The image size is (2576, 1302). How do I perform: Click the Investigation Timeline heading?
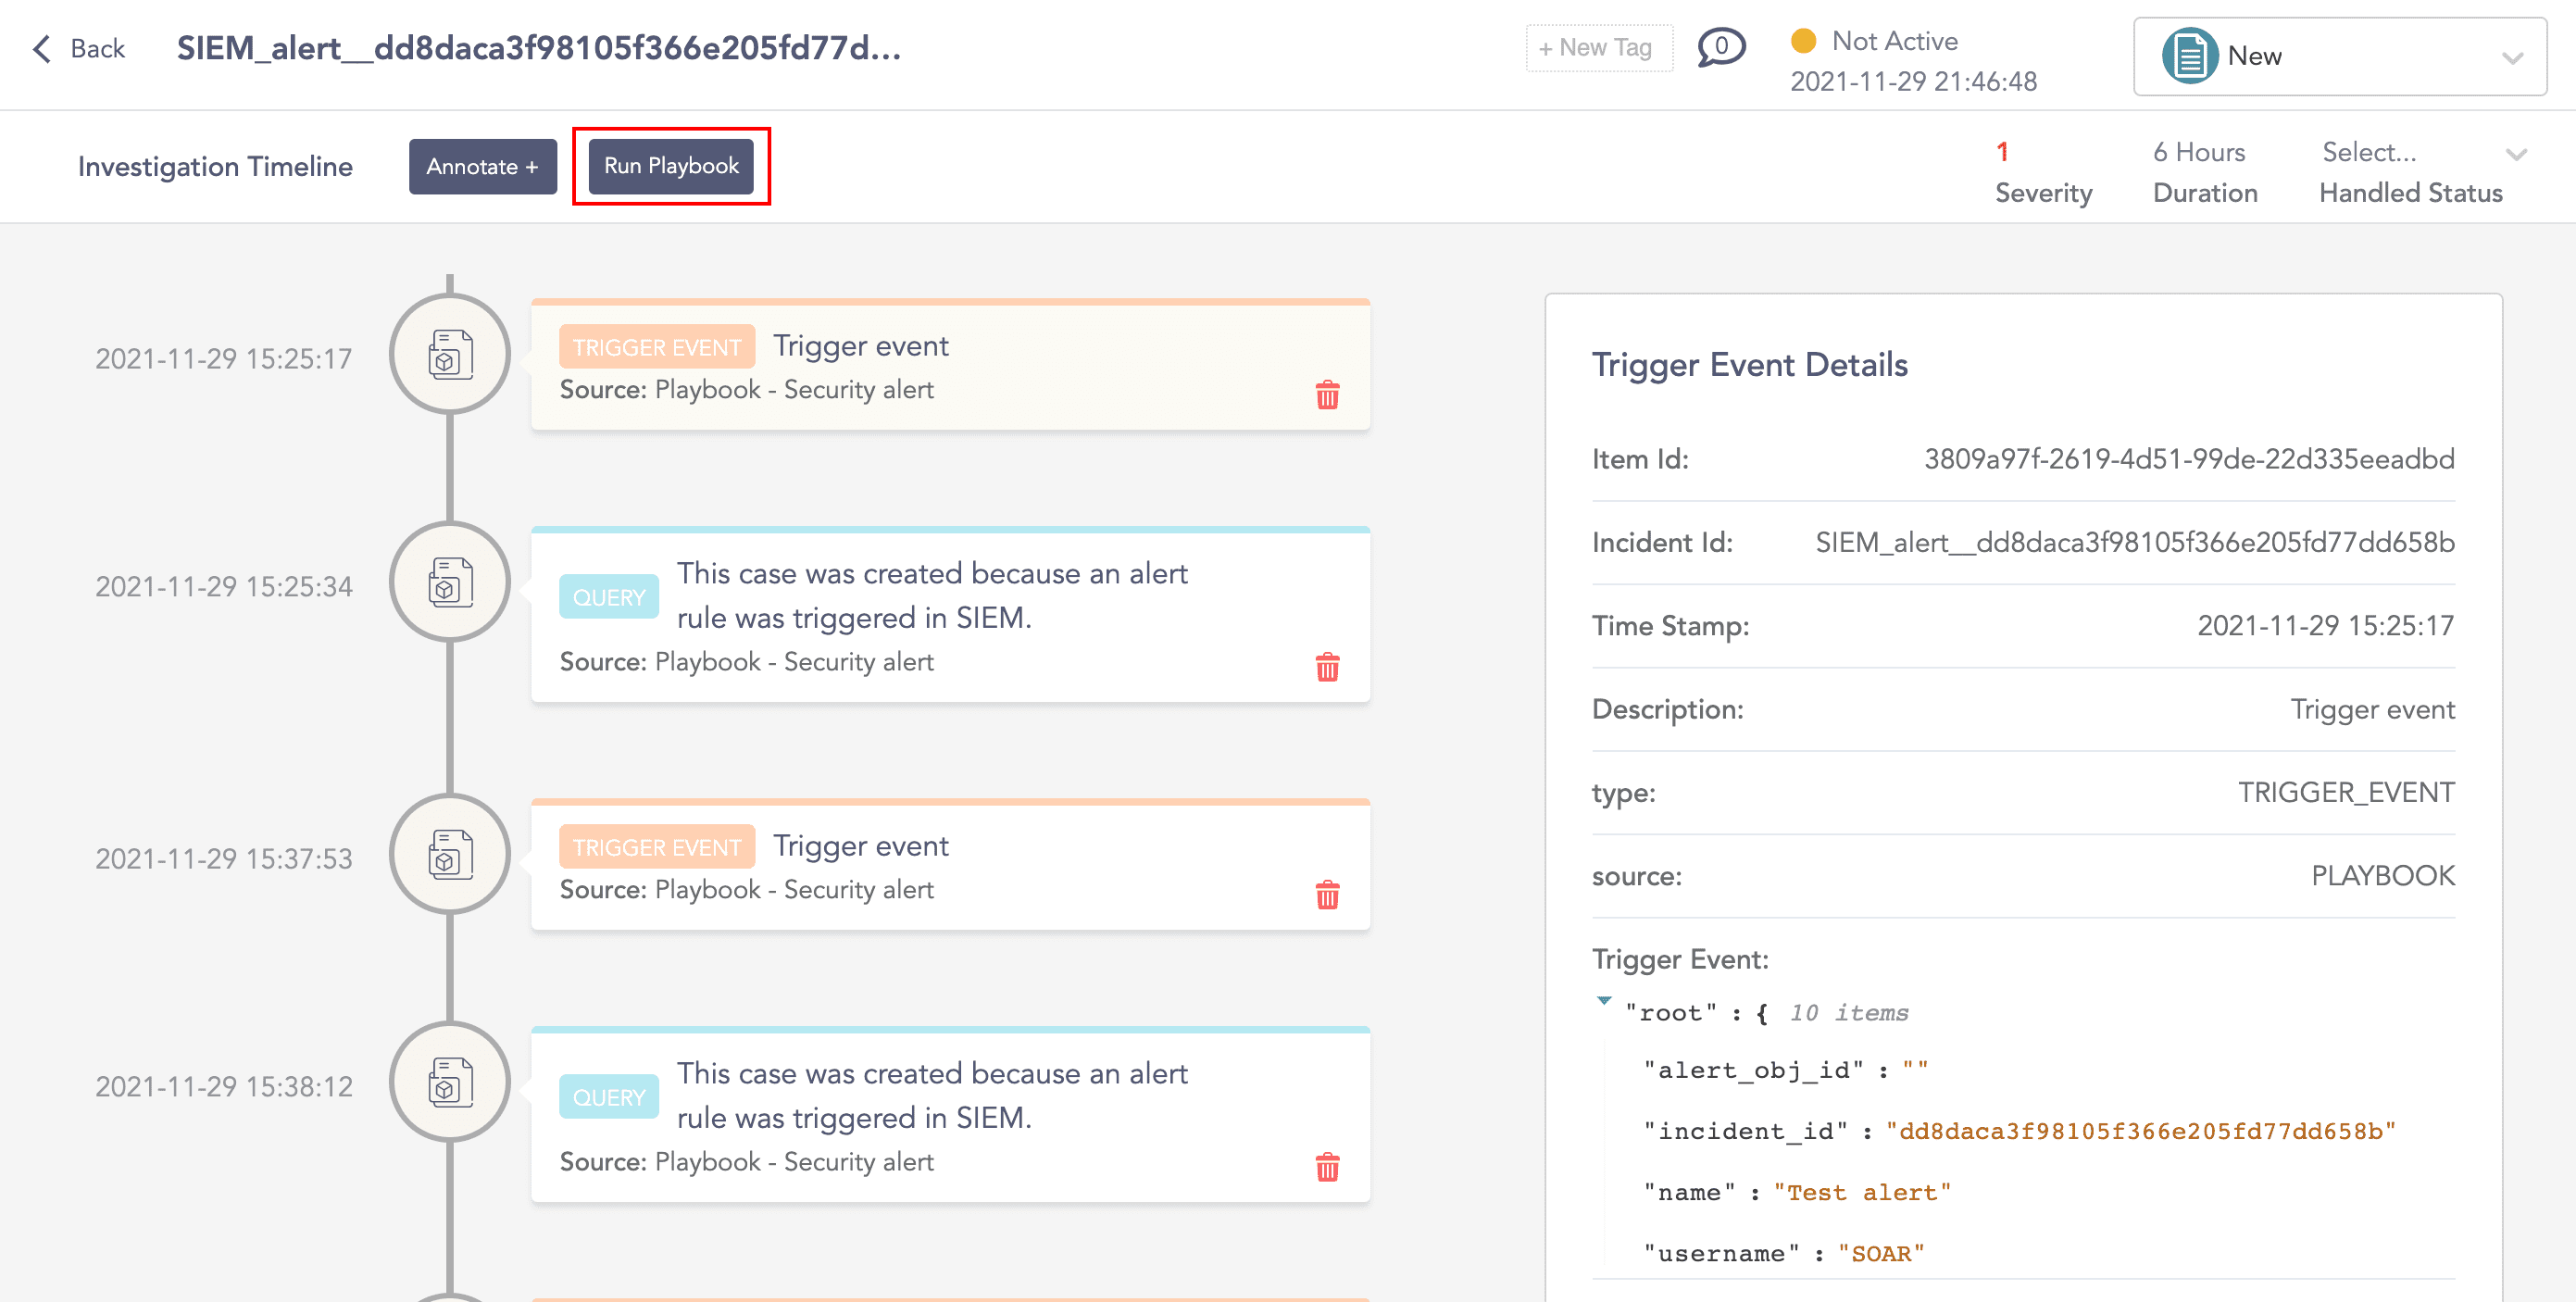click(x=215, y=166)
